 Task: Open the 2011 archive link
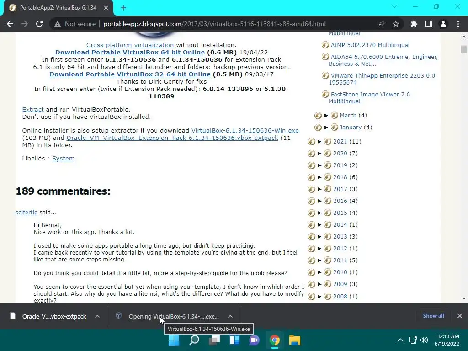coord(340,261)
